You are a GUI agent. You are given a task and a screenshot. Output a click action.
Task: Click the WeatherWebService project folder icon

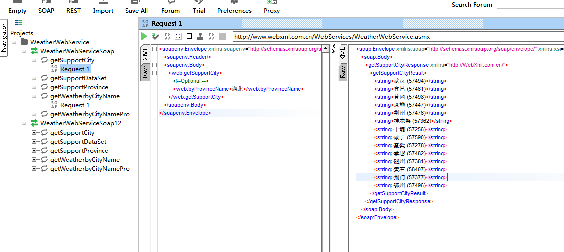(24, 42)
